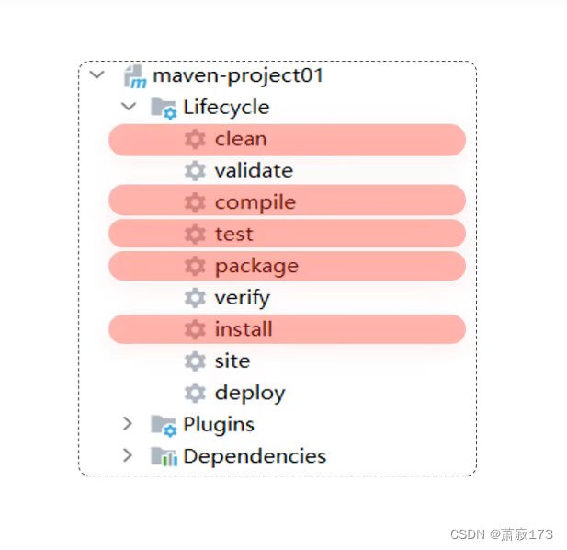Viewport: 567px width, 550px height.
Task: Click the gear icon beside verify
Action: [195, 298]
